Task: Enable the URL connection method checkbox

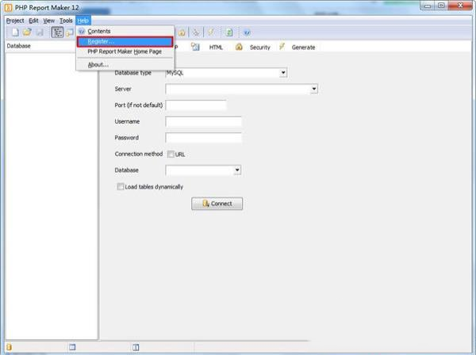Action: (171, 154)
